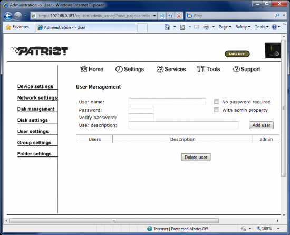Viewport: 290px width, 235px height.
Task: Open the Favorites star button
Action: tap(17, 27)
